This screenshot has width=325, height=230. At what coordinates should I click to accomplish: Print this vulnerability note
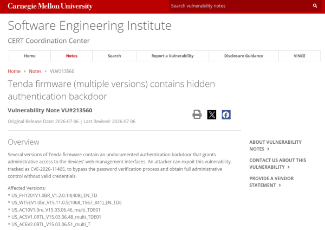click(197, 114)
